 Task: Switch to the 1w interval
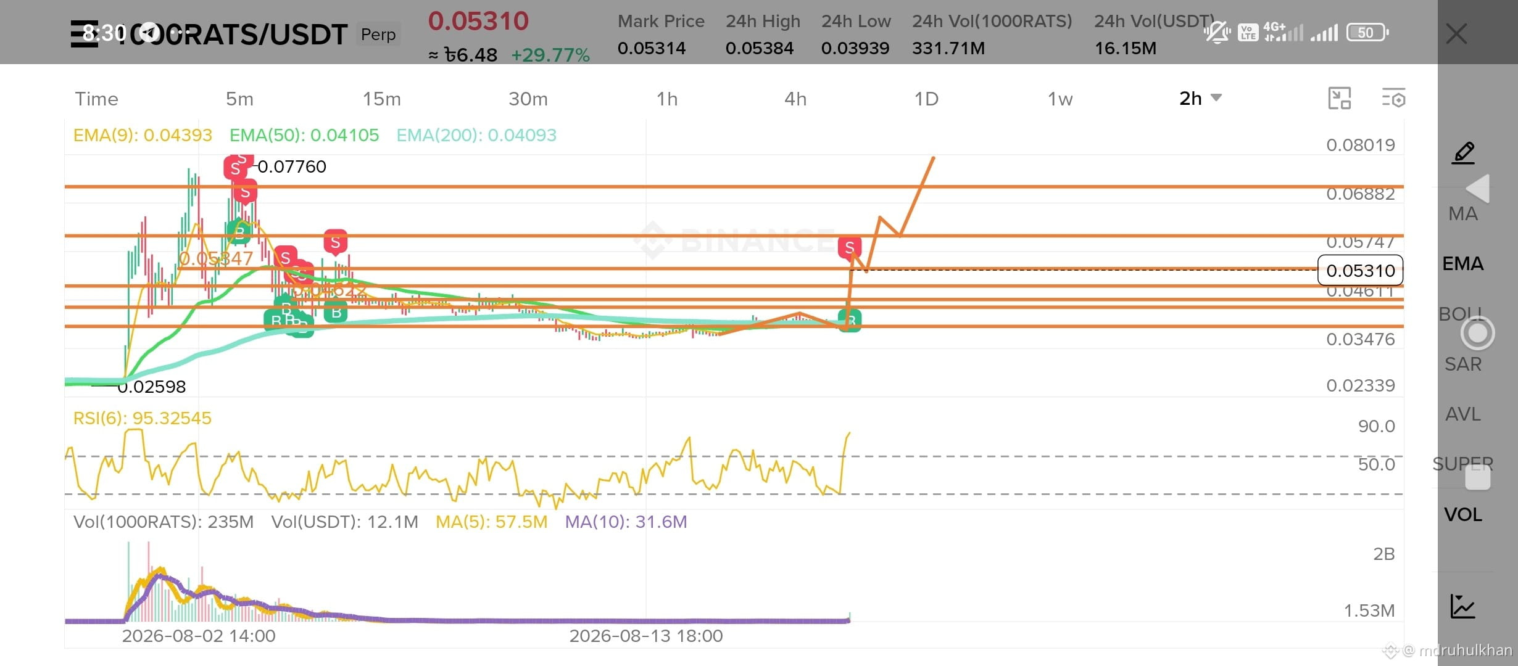1060,99
